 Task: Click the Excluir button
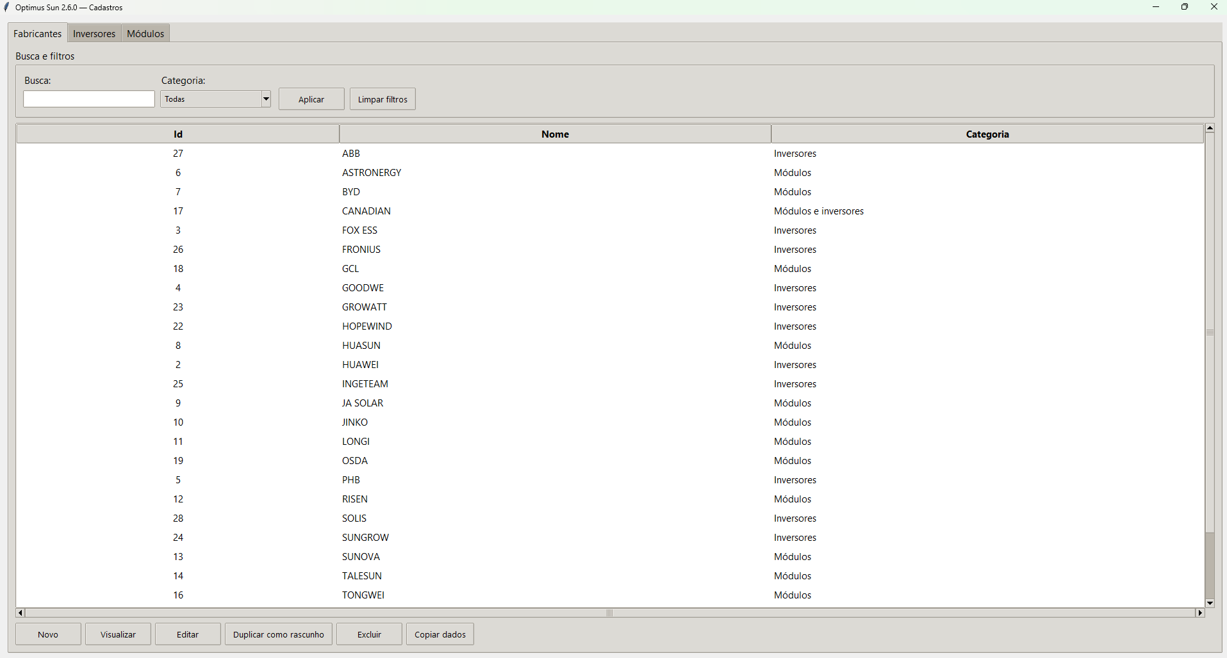point(369,634)
